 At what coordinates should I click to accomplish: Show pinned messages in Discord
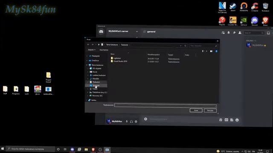[234, 33]
